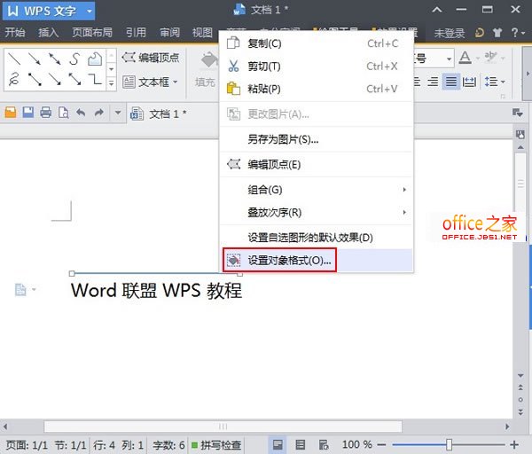Viewport: 532px width, 454px height.
Task: Open the Insert (插入) ribbon tab
Action: (x=48, y=33)
